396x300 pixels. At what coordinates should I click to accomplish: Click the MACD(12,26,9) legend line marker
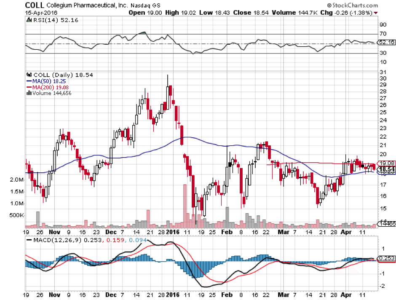[x=29, y=240]
